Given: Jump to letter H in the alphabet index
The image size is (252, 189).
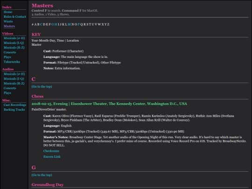Looking at the screenshot, I should (x=56, y=24).
